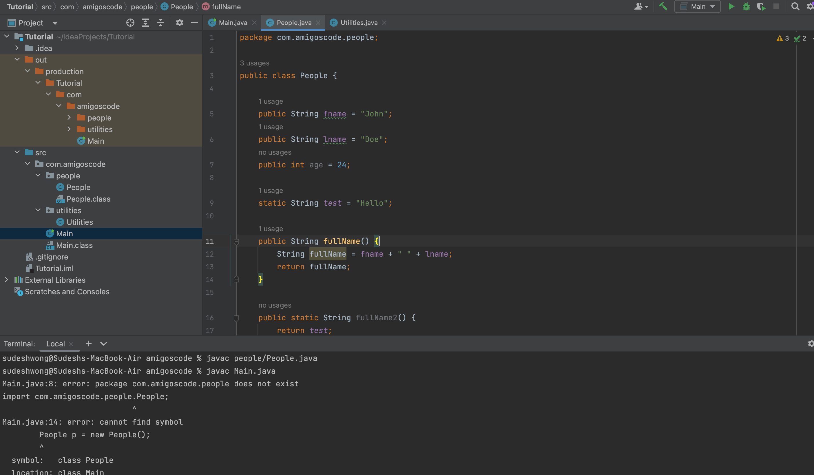Image resolution: width=814 pixels, height=475 pixels.
Task: Click the green Run button
Action: [731, 6]
